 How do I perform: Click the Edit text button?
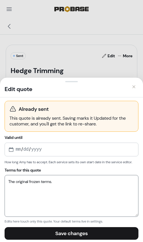coord(111,56)
